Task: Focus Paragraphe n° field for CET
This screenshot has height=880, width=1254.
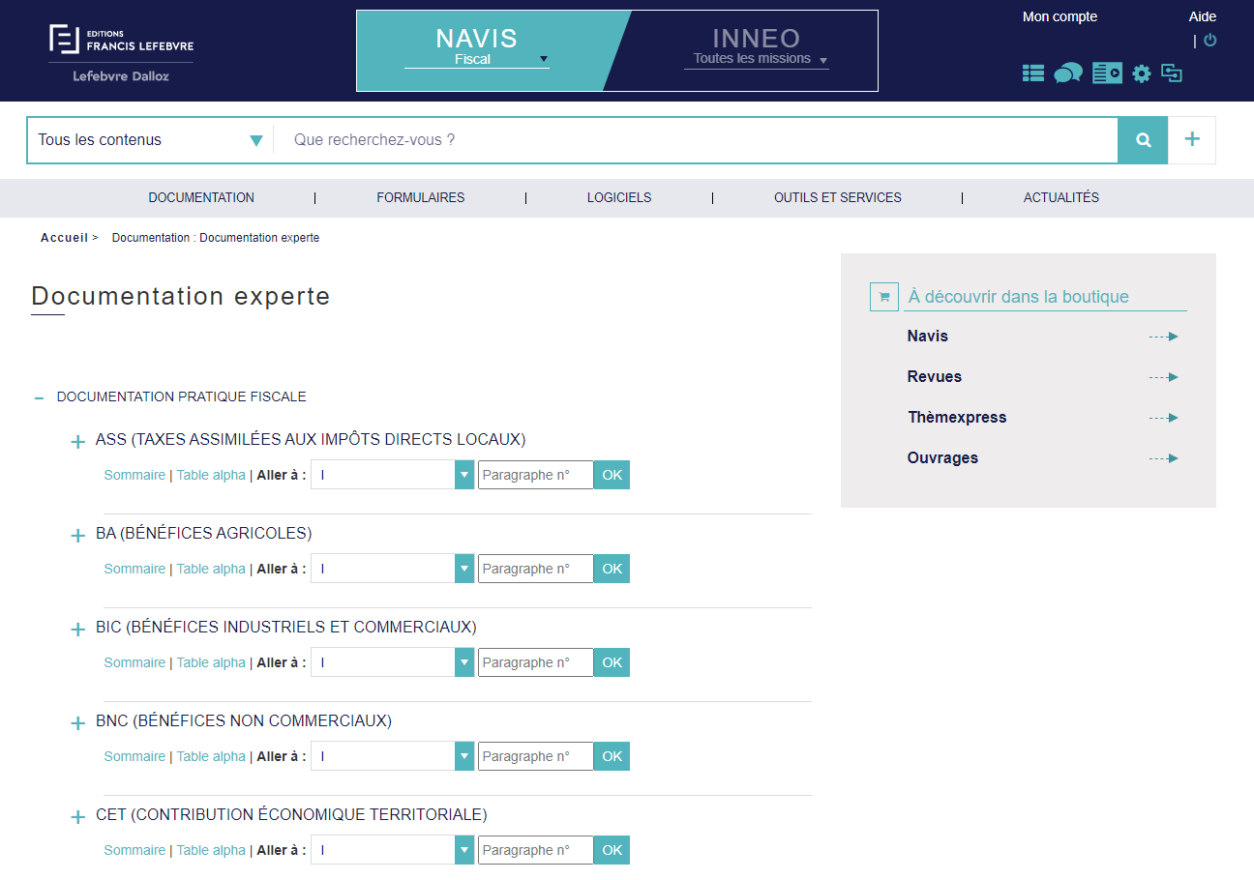Action: tap(535, 850)
